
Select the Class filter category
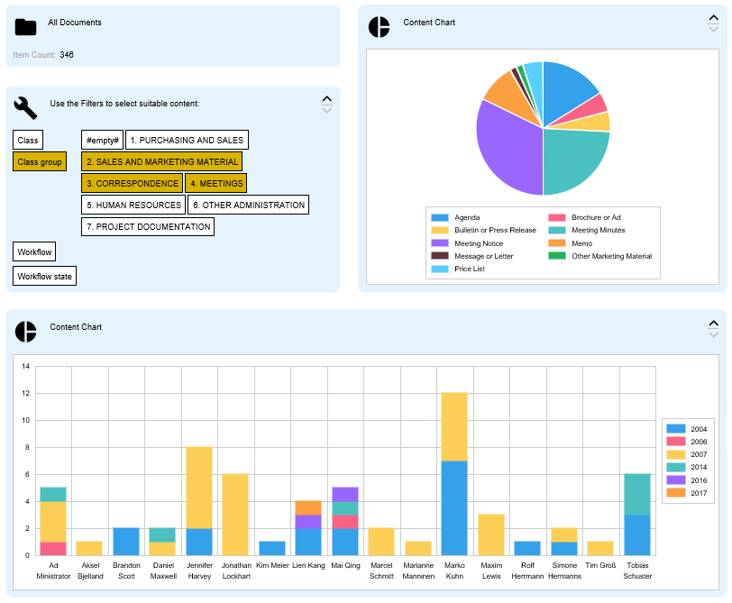(x=28, y=141)
